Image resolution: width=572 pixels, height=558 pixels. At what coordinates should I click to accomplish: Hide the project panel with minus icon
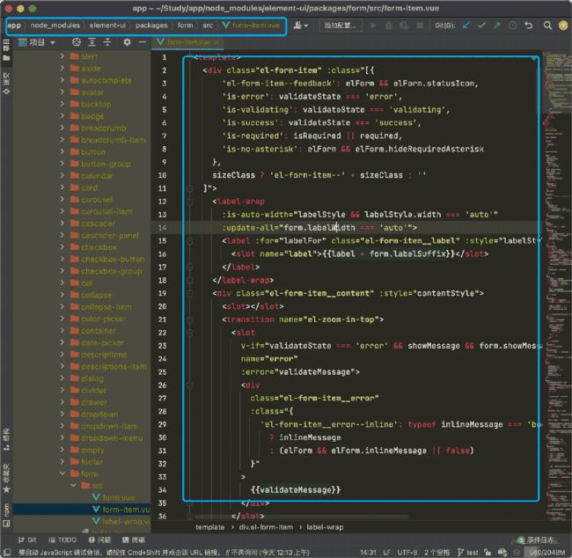pyautogui.click(x=143, y=42)
